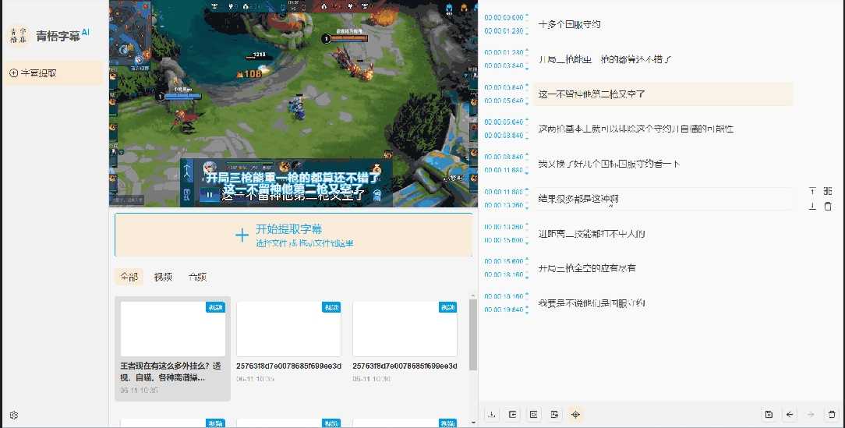The image size is (845, 428).
Task: Open settings via the gear icon
Action: click(x=14, y=415)
